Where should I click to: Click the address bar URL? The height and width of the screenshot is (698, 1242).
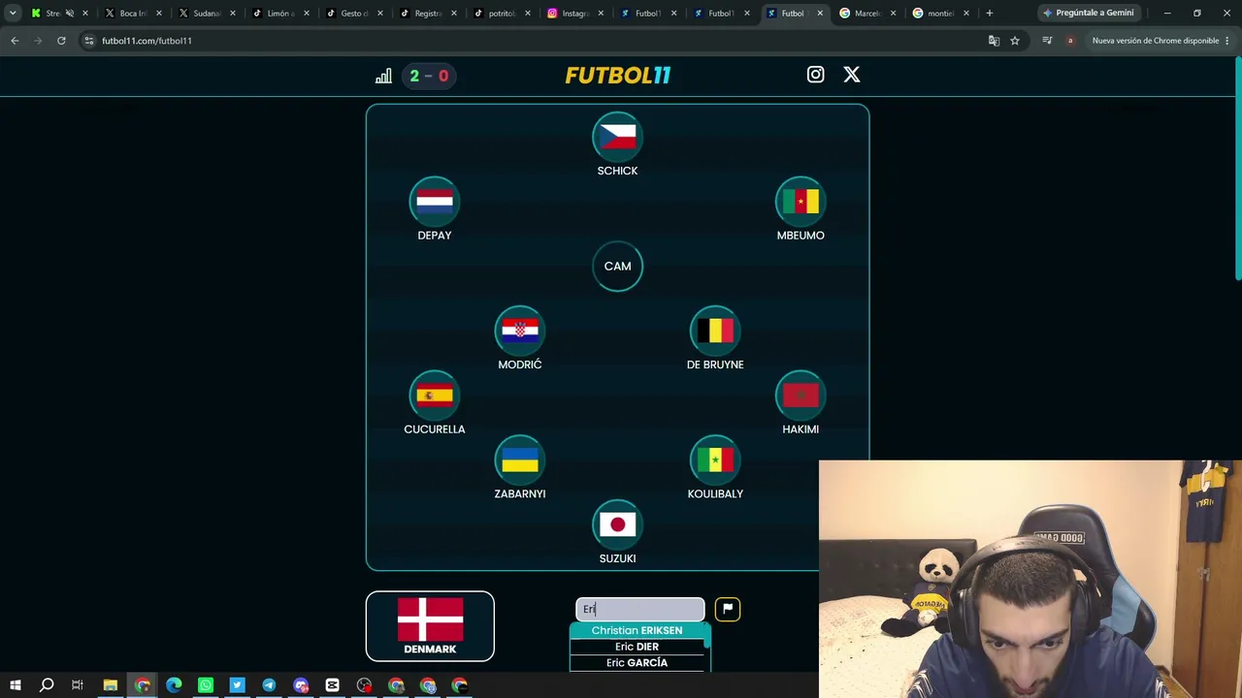tap(147, 41)
